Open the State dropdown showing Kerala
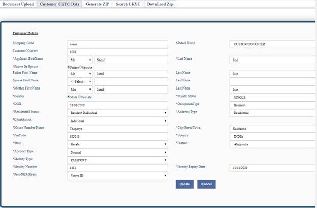This screenshot has width=317, height=208. [x=118, y=144]
